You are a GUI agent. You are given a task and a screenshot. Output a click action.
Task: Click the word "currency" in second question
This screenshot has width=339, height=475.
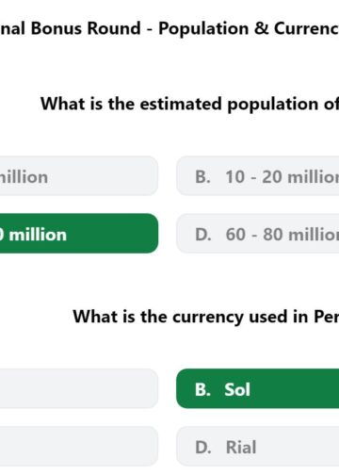pyautogui.click(x=208, y=317)
